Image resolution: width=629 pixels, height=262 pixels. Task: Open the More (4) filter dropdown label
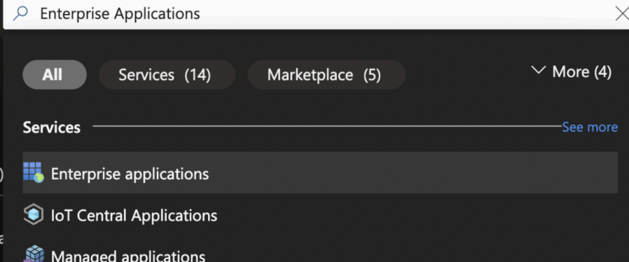pos(581,72)
